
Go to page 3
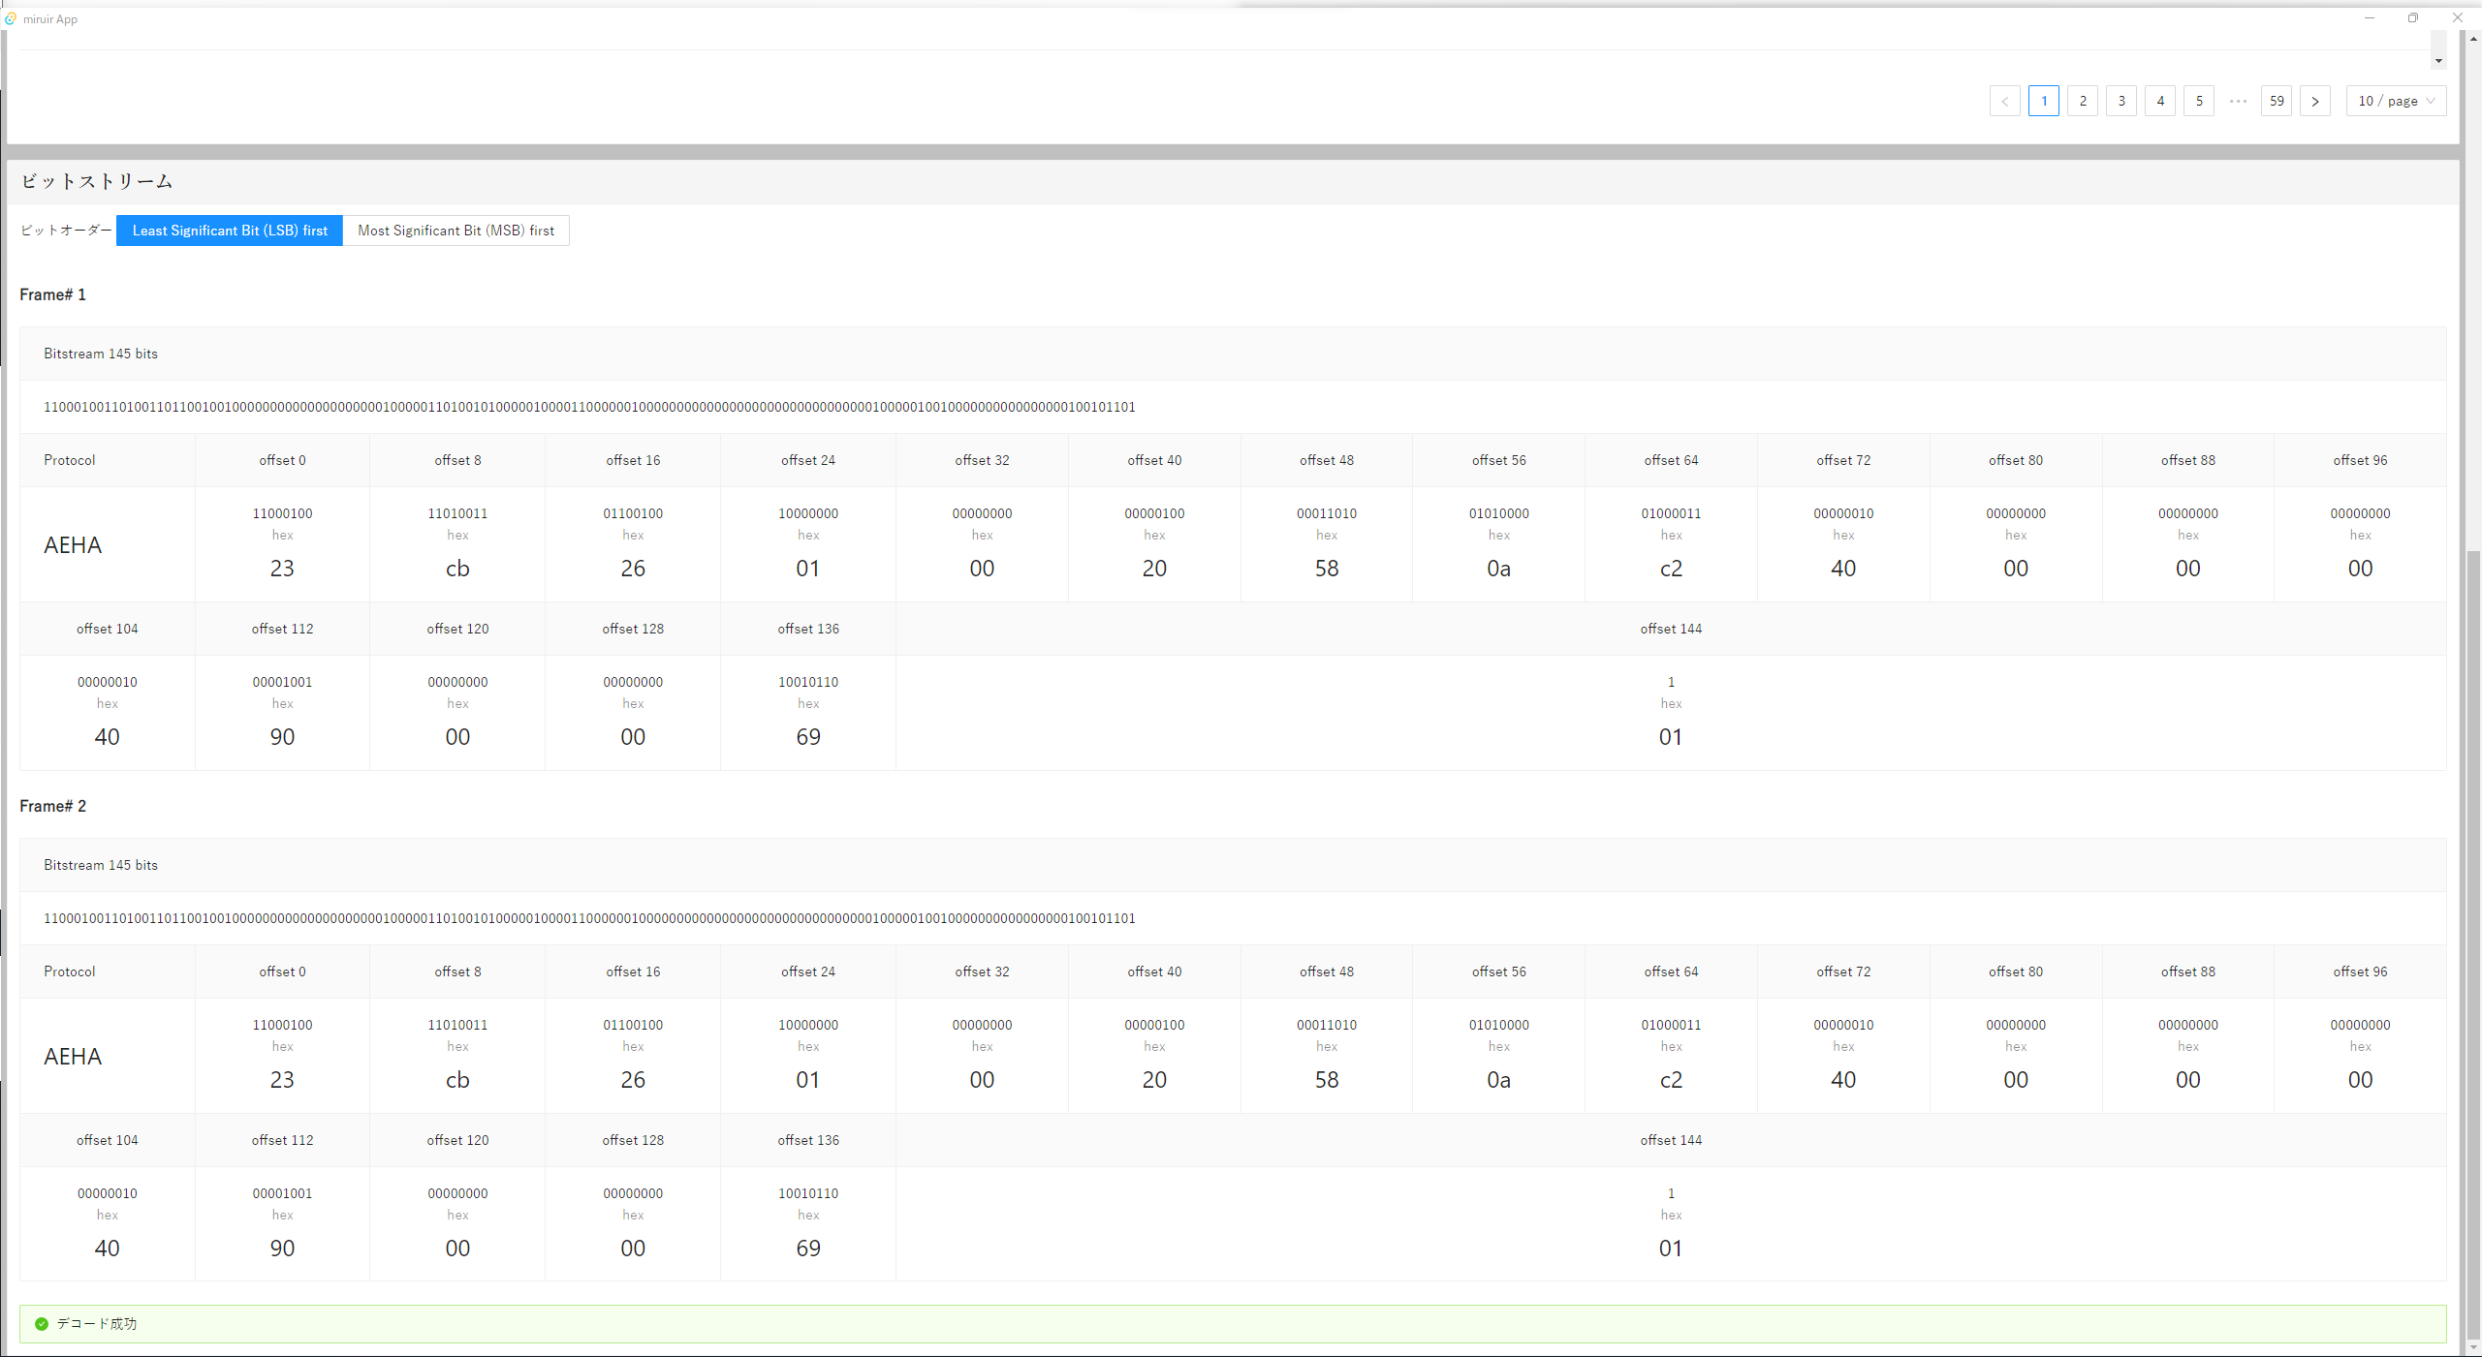click(2121, 101)
